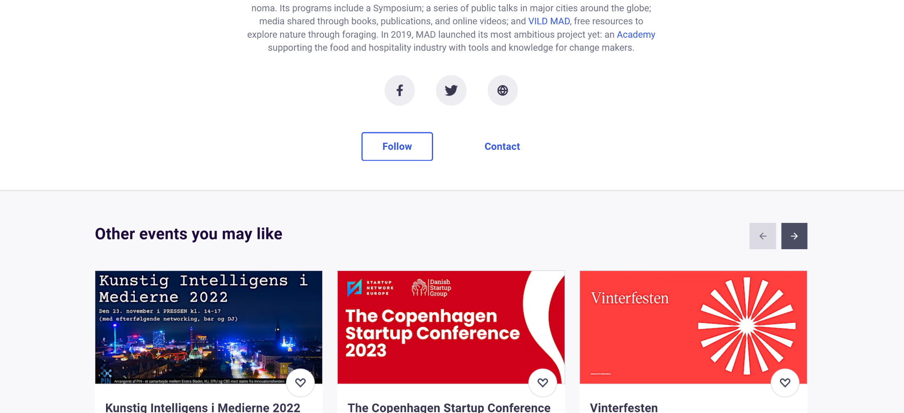Open the organizer's Facebook page icon
This screenshot has height=413, width=904.
tap(399, 90)
